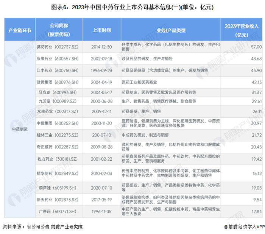Image resolution: width=265 pixels, height=234 pixels.
Task: Click revenue value 15.12
Action: tap(257, 174)
